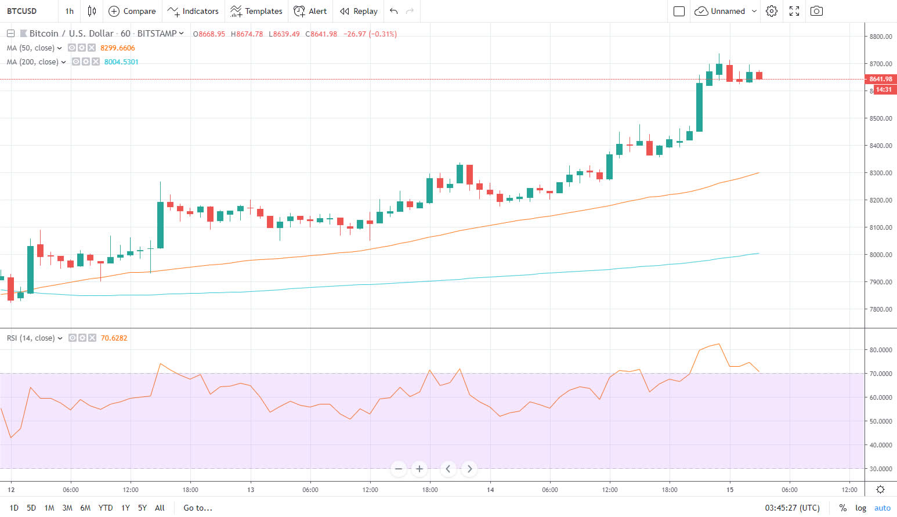Open the candlestick chart style selector
The height and width of the screenshot is (517, 897).
point(92,11)
